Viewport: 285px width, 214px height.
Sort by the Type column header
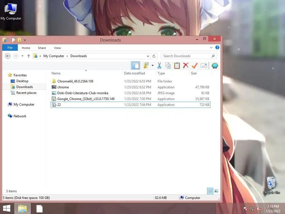[161, 73]
